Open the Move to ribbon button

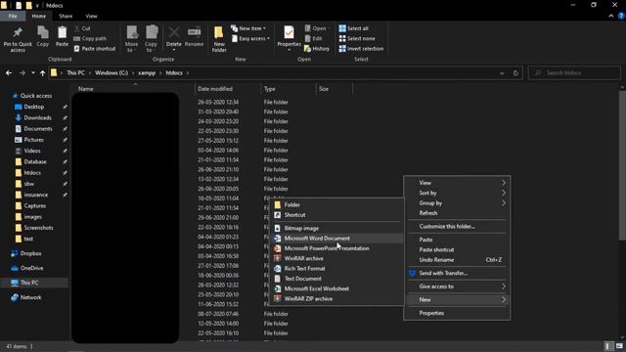[132, 39]
